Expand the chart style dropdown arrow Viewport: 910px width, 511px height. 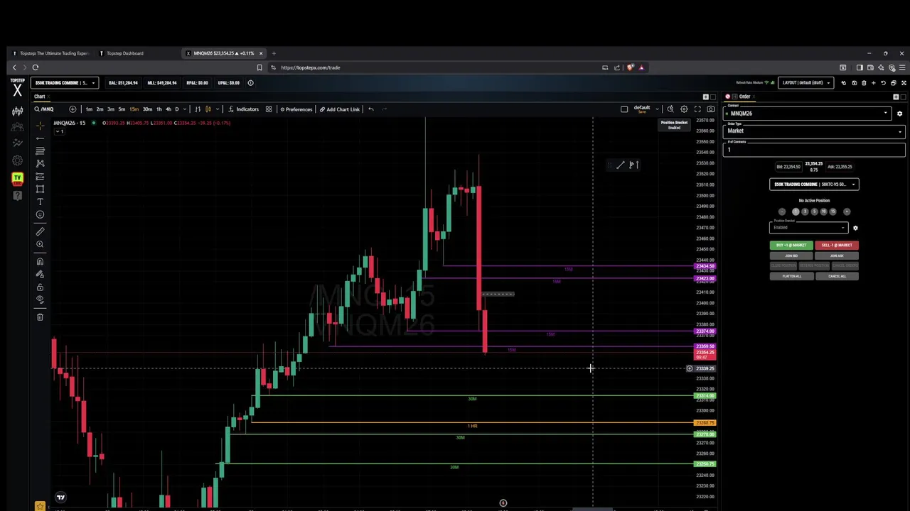click(x=217, y=109)
